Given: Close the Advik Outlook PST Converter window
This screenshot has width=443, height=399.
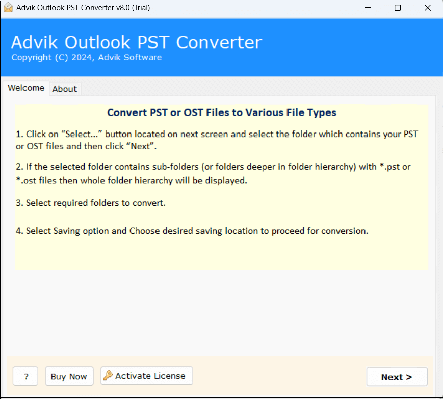Looking at the screenshot, I should coord(428,8).
